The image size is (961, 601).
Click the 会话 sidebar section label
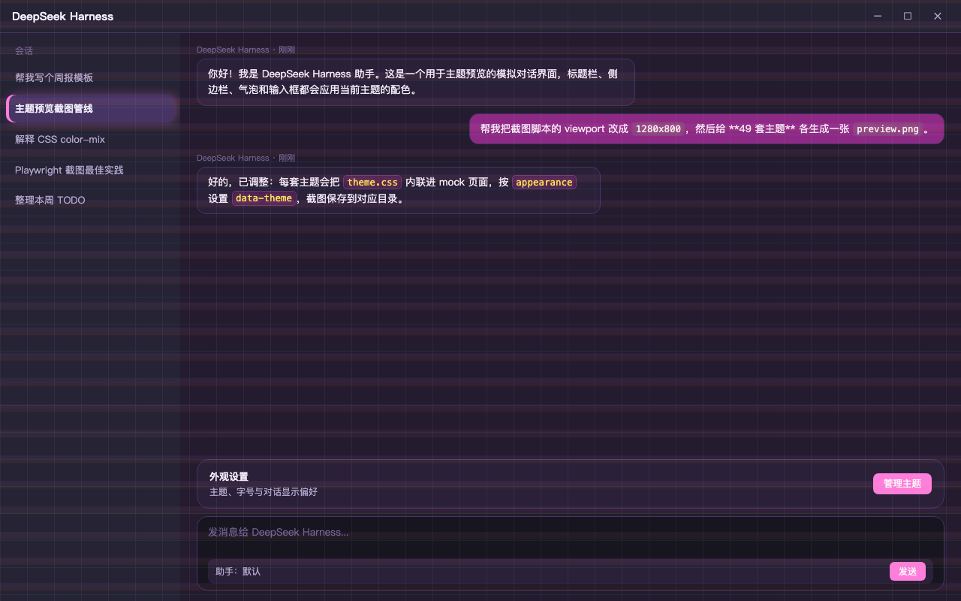pos(24,51)
